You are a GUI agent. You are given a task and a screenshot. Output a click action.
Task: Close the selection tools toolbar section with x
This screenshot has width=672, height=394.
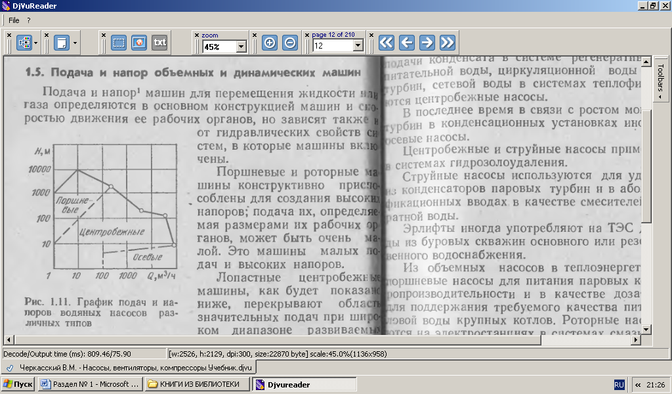pyautogui.click(x=103, y=35)
